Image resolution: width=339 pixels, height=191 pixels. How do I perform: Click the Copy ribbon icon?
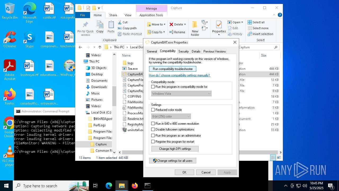pyautogui.click(x=100, y=27)
